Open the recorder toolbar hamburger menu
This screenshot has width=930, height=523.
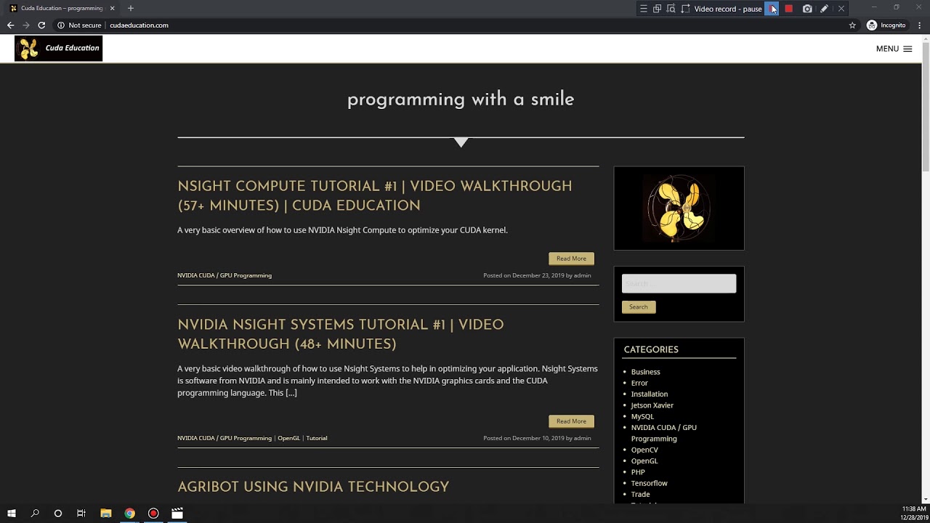pyautogui.click(x=643, y=9)
